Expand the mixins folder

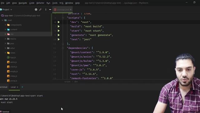click(x=5, y=39)
